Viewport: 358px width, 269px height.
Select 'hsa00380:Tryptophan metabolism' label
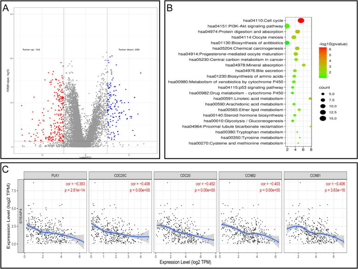click(249, 132)
